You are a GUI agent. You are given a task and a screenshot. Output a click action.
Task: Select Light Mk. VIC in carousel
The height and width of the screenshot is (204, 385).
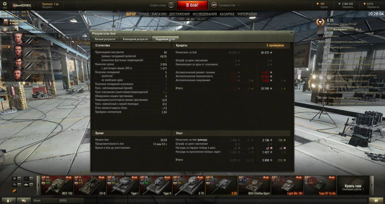coord(287,186)
